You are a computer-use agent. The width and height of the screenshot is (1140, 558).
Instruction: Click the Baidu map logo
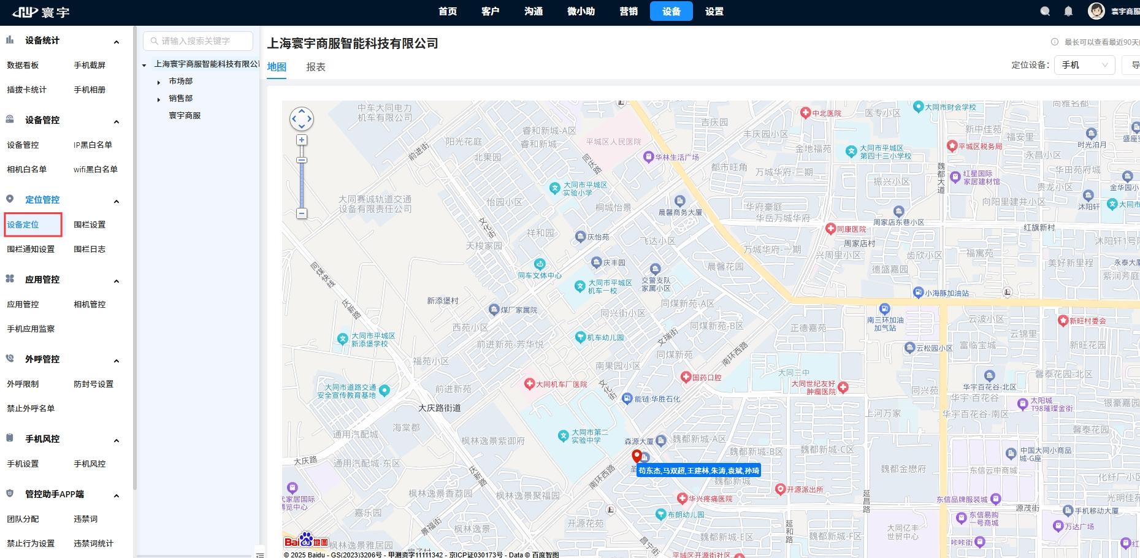point(306,540)
